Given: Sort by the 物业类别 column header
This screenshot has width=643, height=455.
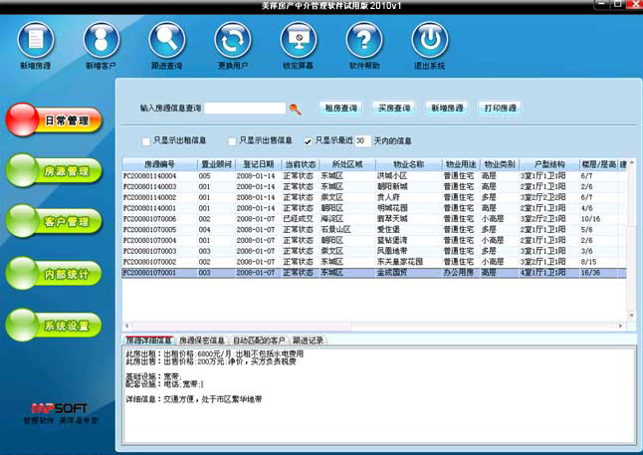Looking at the screenshot, I should (500, 164).
